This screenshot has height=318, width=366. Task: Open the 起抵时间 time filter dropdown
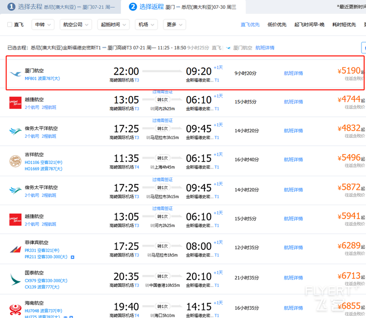pyautogui.click(x=113, y=25)
